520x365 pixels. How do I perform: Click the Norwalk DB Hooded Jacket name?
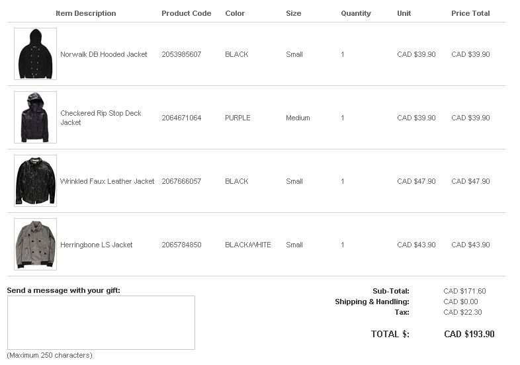click(103, 54)
